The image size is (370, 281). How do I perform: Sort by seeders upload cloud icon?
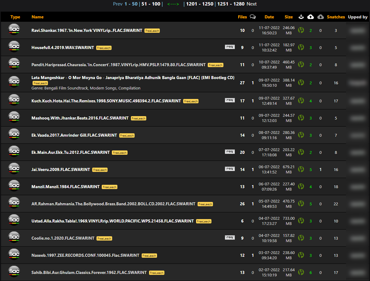click(311, 17)
